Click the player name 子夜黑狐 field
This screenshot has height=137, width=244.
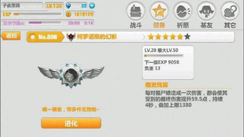[x=22, y=6]
